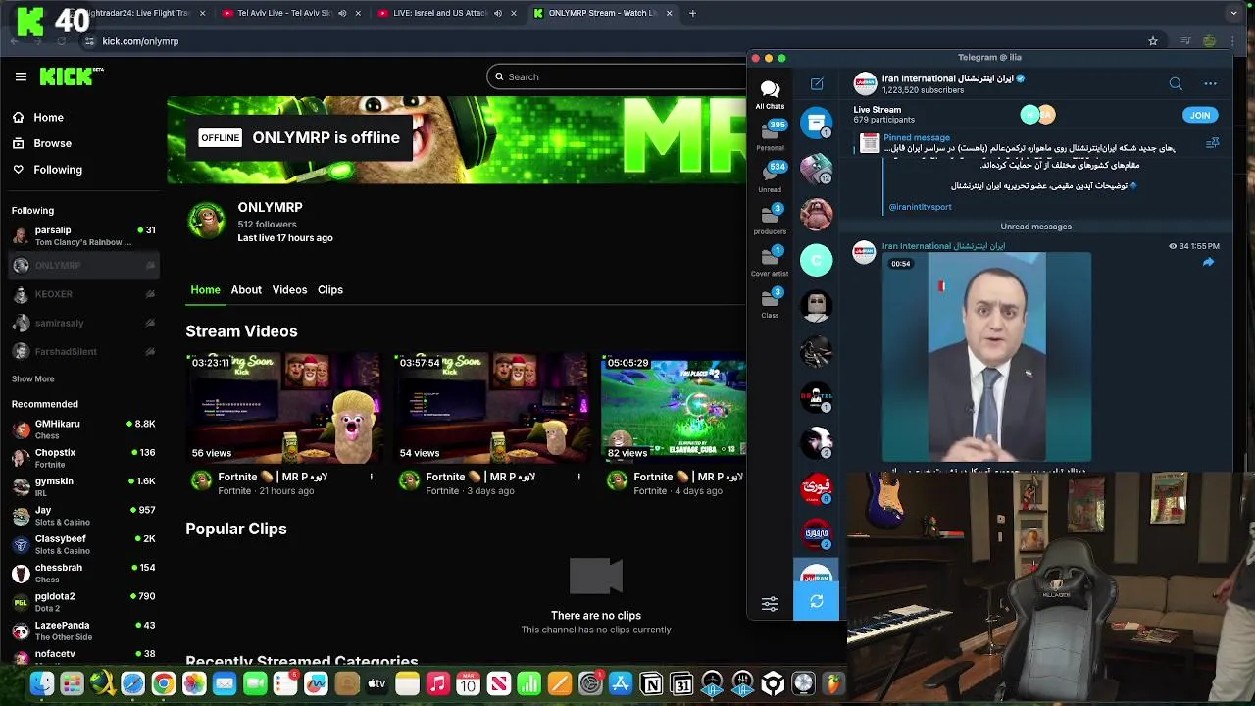Open the Kick hamburger sidebar menu

tap(21, 76)
